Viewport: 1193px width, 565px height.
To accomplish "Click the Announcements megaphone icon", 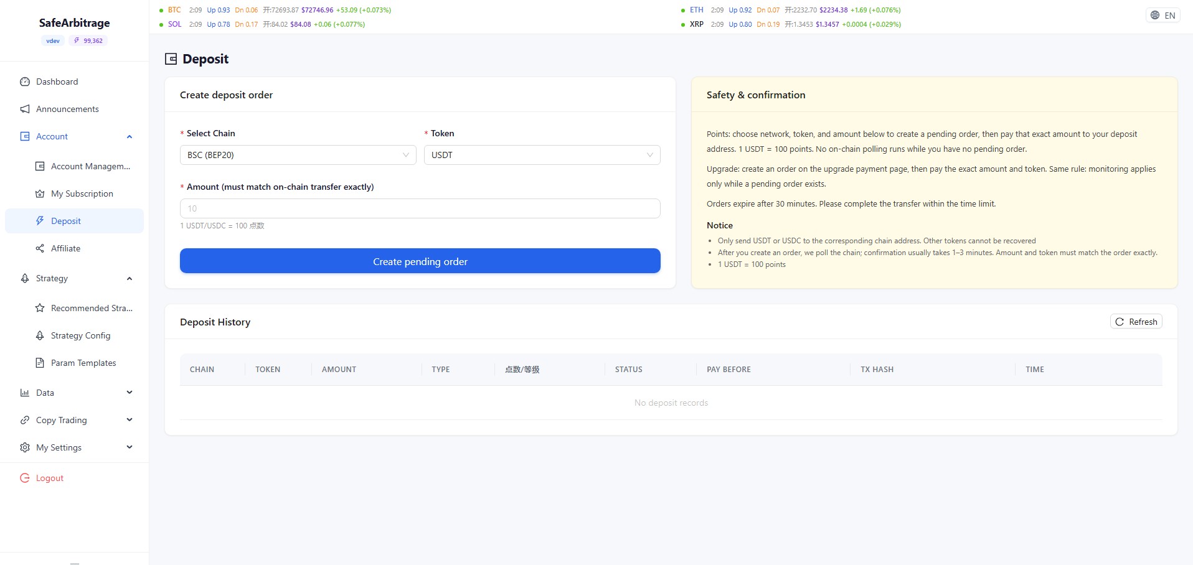I will 25,109.
